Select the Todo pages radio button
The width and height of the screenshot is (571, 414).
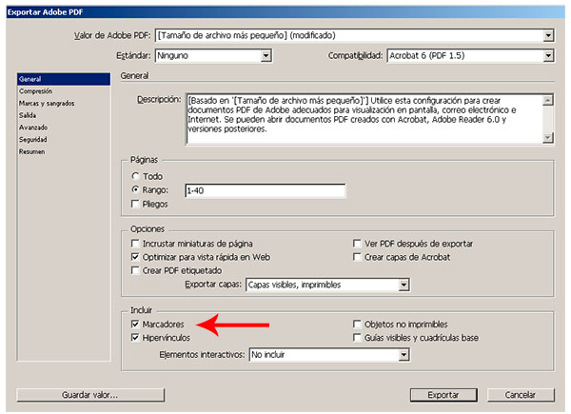click(x=135, y=176)
